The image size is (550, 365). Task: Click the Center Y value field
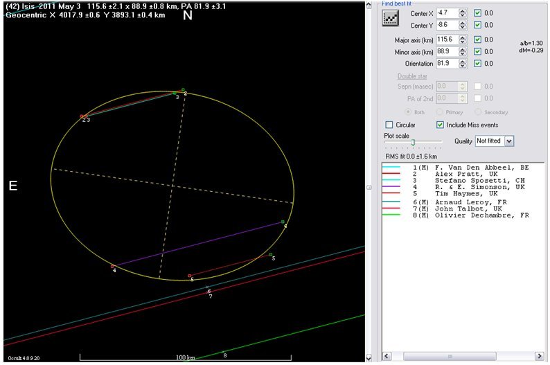447,25
